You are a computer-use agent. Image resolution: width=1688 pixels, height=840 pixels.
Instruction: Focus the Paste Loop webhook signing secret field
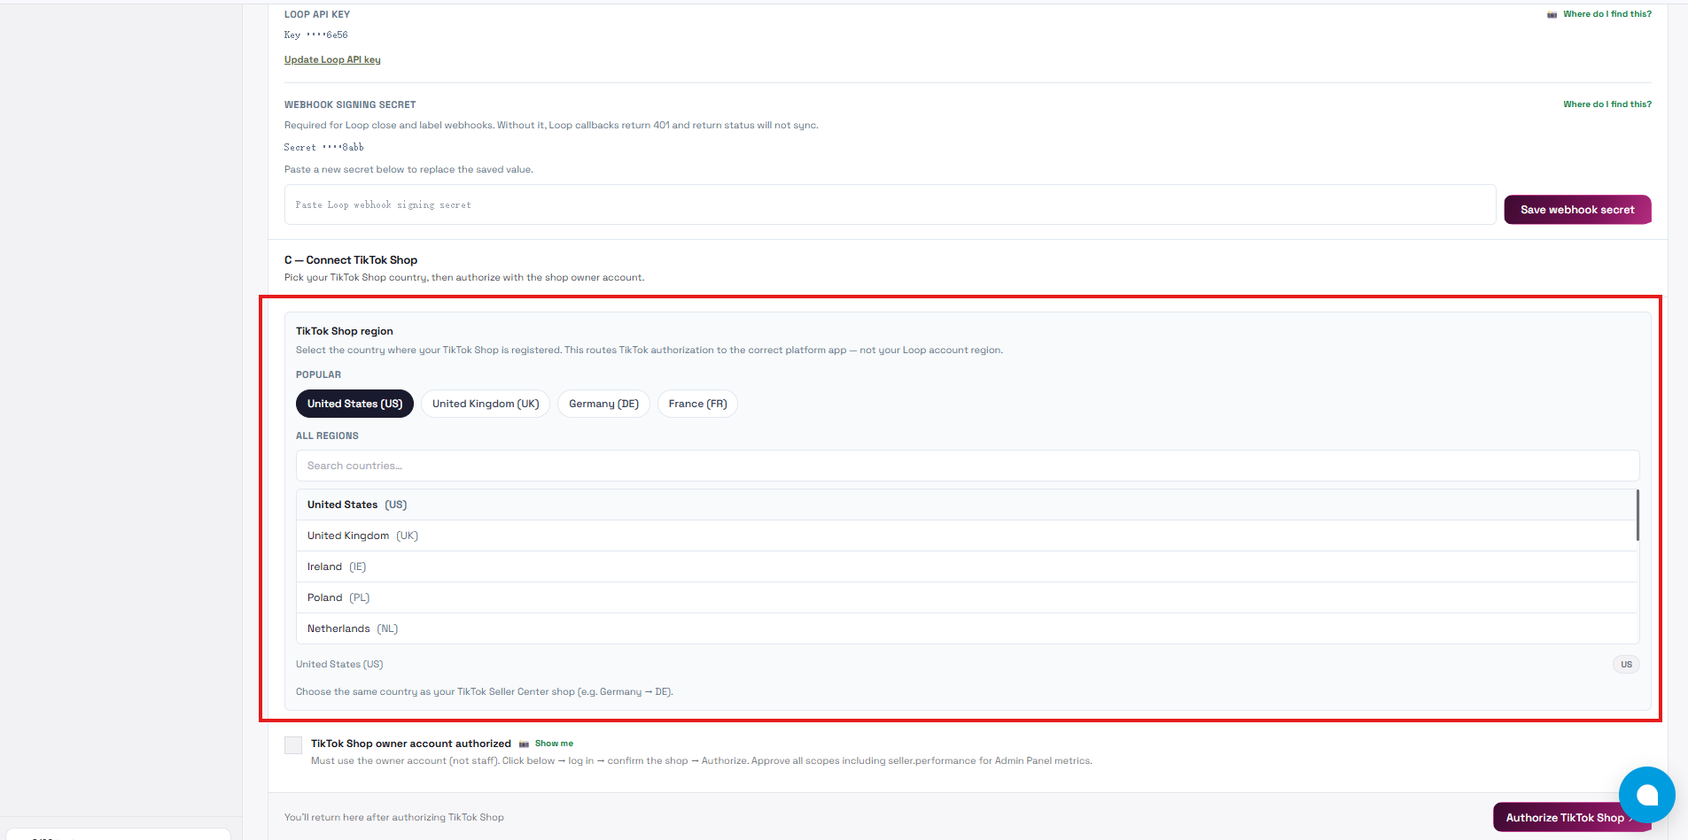pos(890,204)
